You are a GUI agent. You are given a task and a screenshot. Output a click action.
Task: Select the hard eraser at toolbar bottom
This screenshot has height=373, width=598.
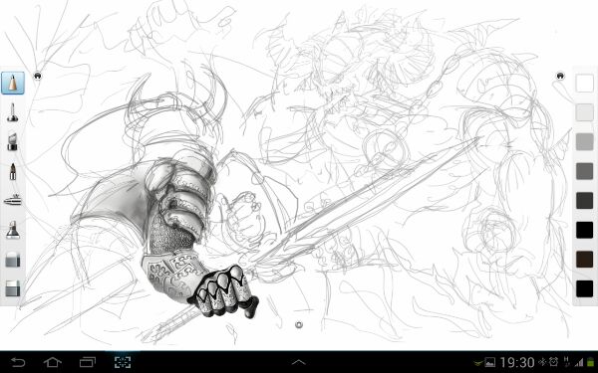click(x=13, y=288)
